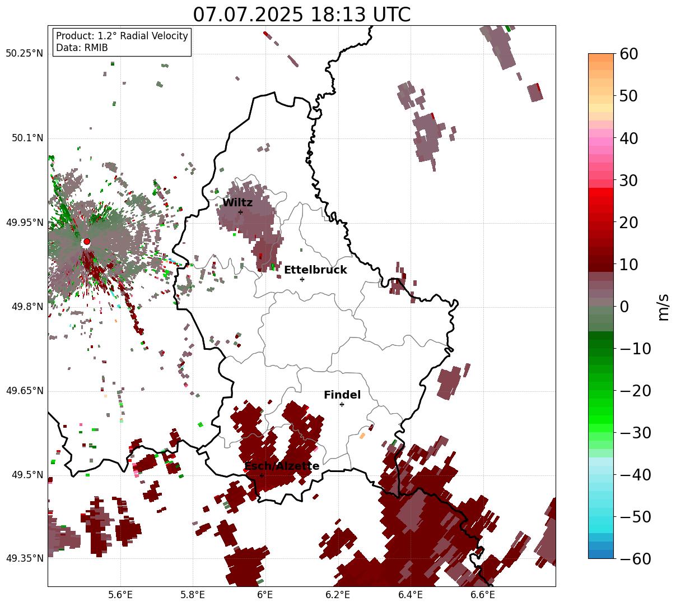Image resolution: width=676 pixels, height=606 pixels.
Task: Click the Wiltz cross marker
Action: pos(240,212)
